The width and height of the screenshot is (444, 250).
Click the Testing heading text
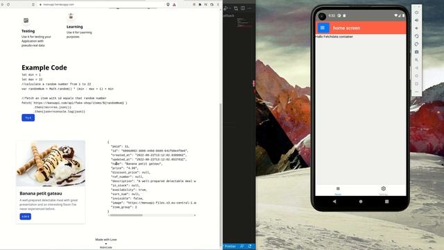(x=28, y=31)
